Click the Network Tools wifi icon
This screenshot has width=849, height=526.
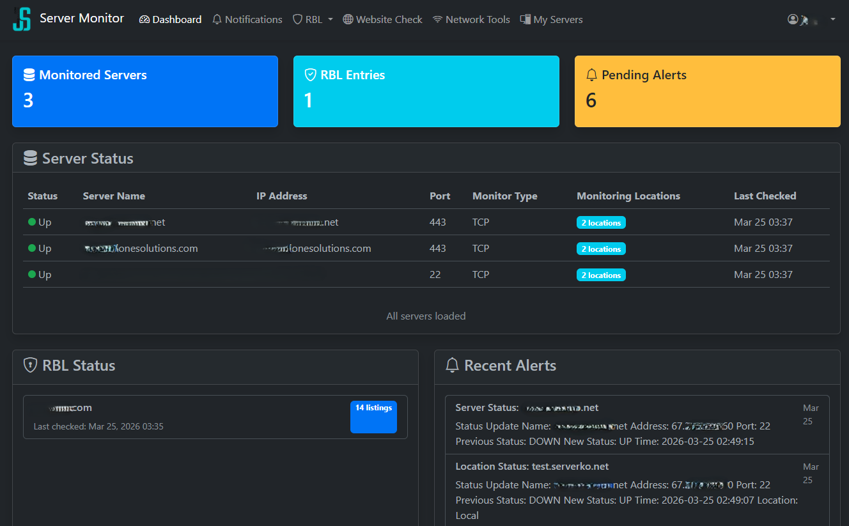[437, 19]
